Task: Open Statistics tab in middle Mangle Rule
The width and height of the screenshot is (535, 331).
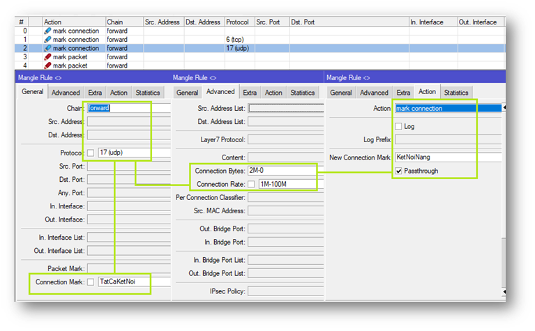Action: (302, 93)
